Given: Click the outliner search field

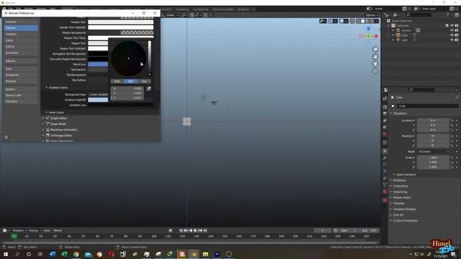Looking at the screenshot, I should pyautogui.click(x=418, y=14).
